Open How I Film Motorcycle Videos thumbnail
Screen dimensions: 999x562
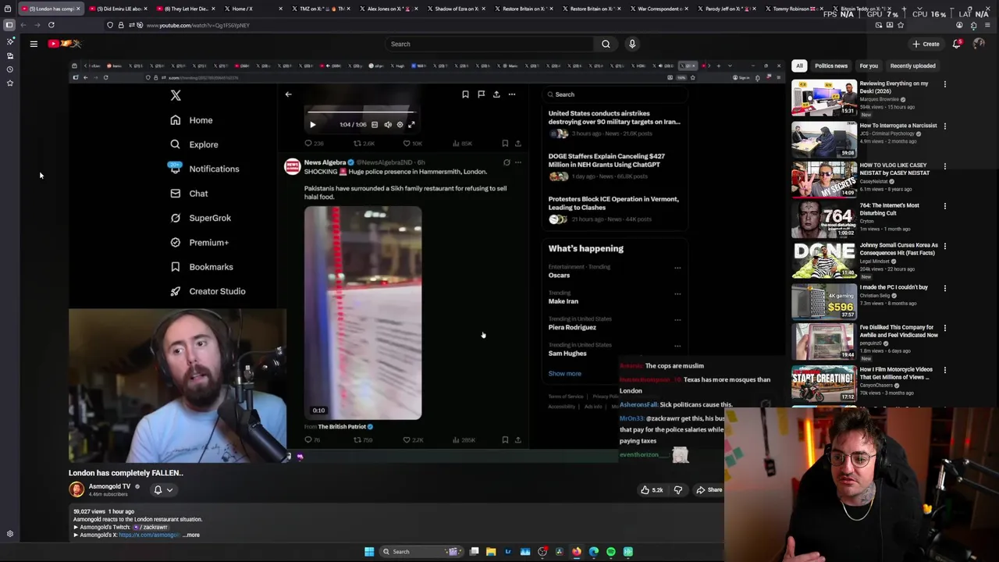(x=824, y=383)
